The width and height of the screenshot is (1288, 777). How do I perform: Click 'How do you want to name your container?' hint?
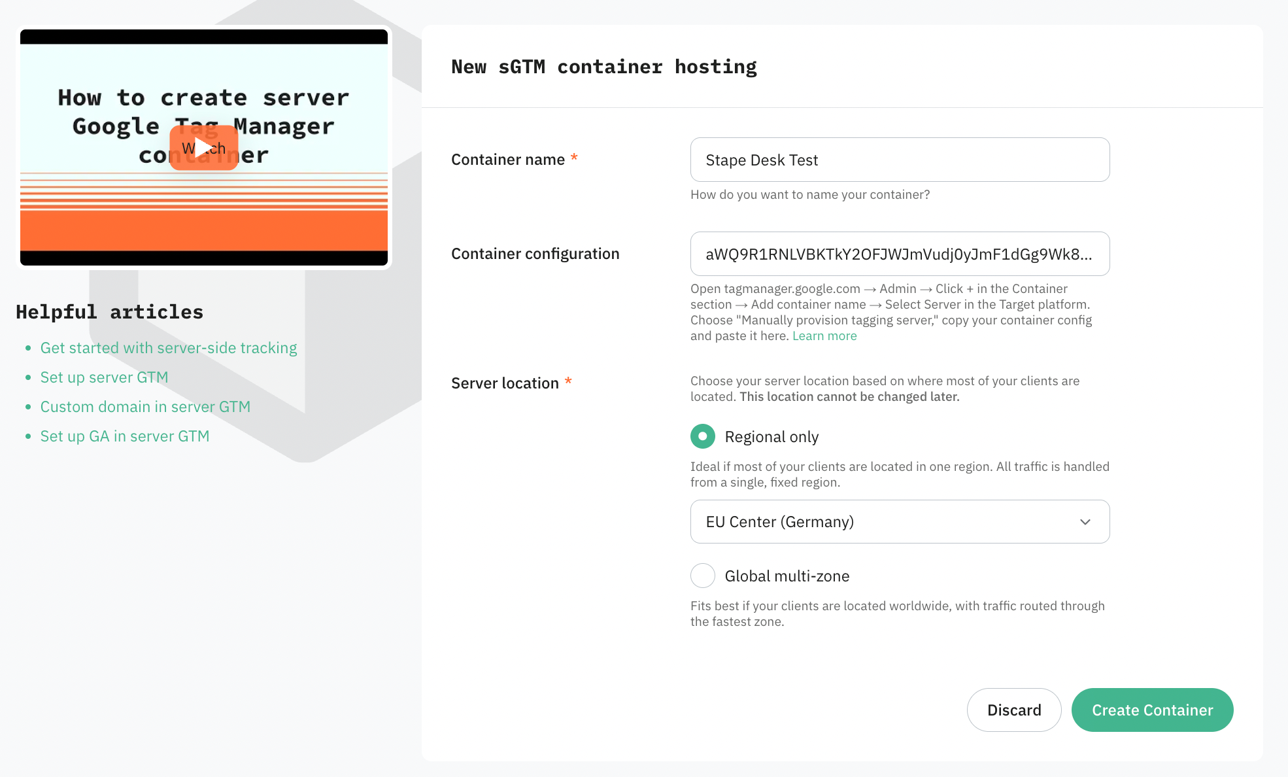click(810, 194)
